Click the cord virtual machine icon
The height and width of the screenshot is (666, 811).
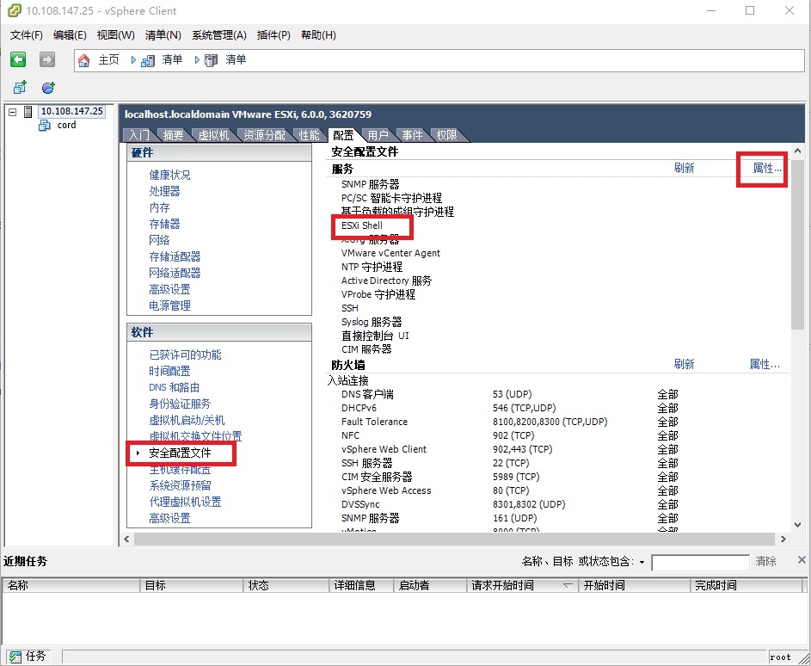point(45,126)
